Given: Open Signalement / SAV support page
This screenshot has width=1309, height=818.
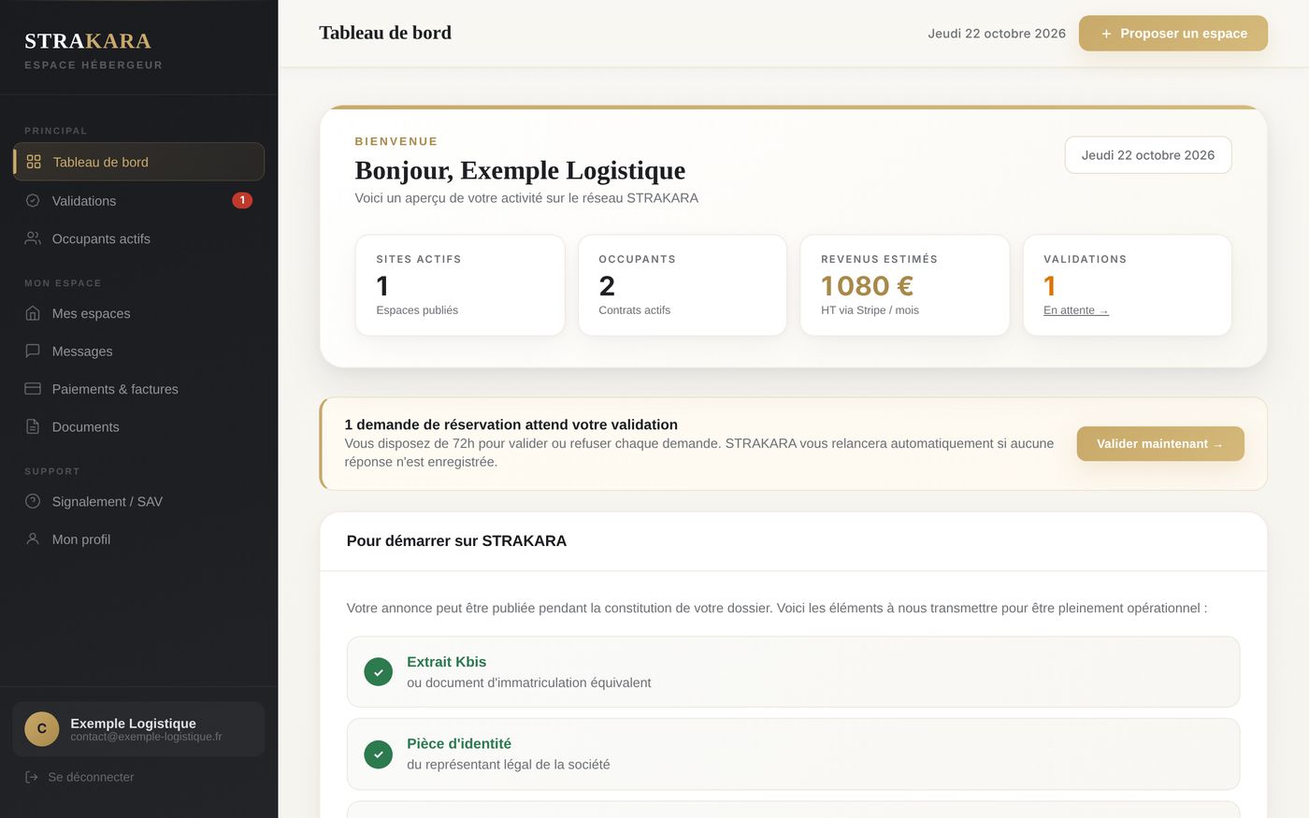Looking at the screenshot, I should coord(138,502).
